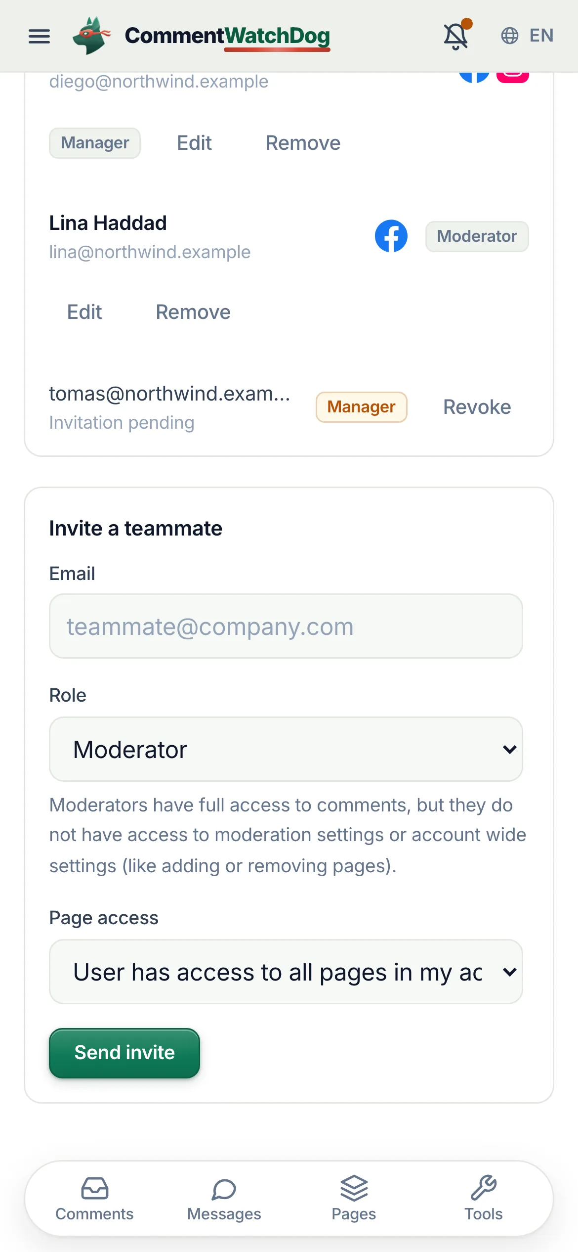Open the hamburger menu
The width and height of the screenshot is (578, 1252).
39,36
